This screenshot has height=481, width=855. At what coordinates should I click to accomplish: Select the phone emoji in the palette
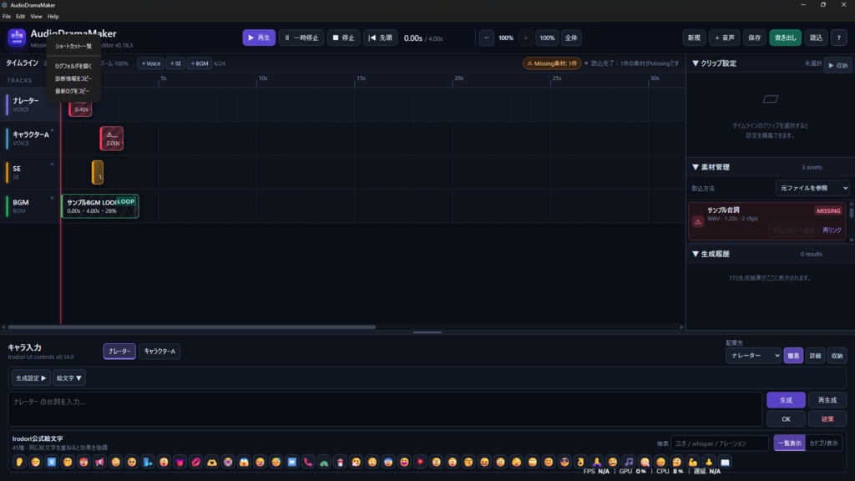pos(308,462)
